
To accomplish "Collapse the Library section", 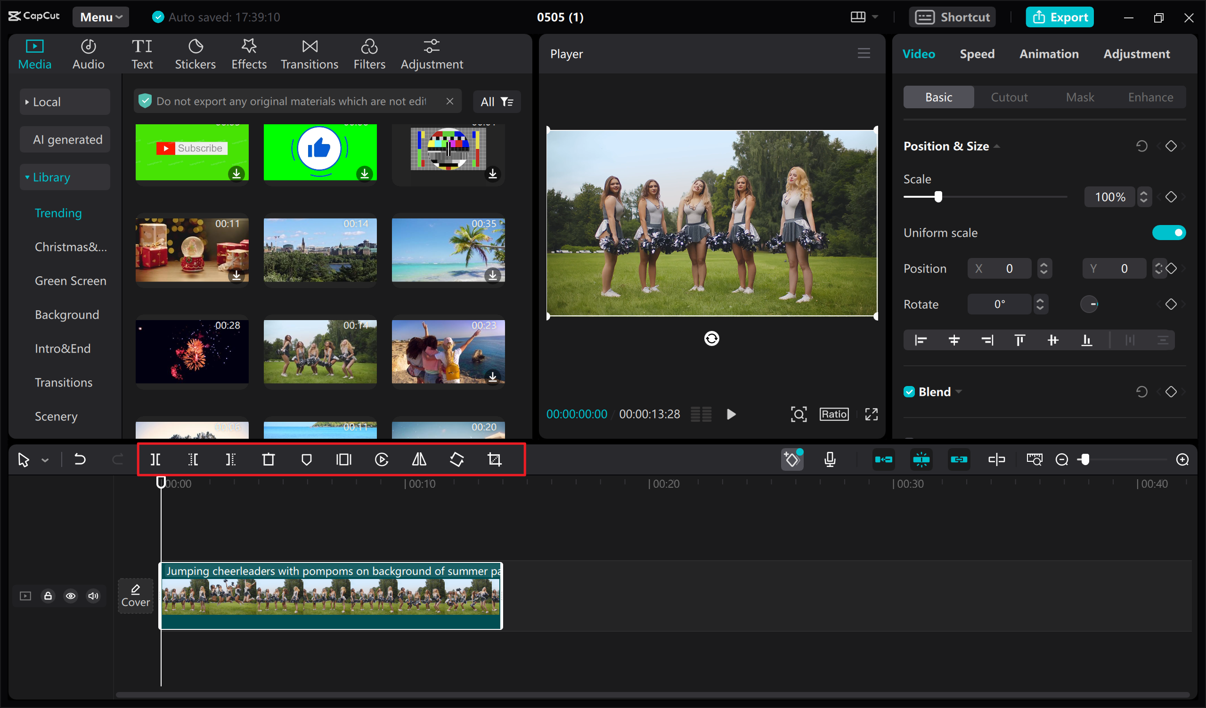I will click(65, 177).
